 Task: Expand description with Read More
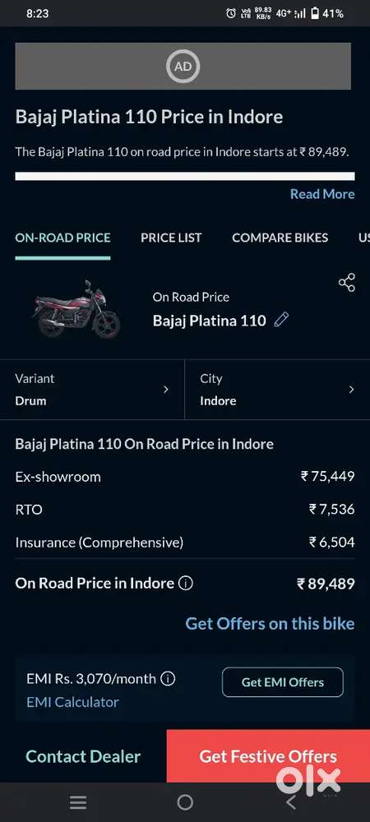(322, 194)
